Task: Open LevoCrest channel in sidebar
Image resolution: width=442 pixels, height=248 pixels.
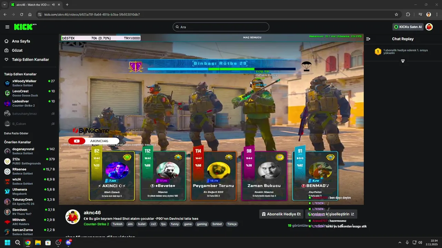Action: click(29, 93)
